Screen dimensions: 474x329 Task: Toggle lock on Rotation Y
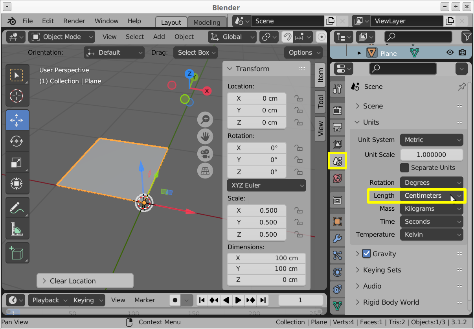pyautogui.click(x=298, y=160)
